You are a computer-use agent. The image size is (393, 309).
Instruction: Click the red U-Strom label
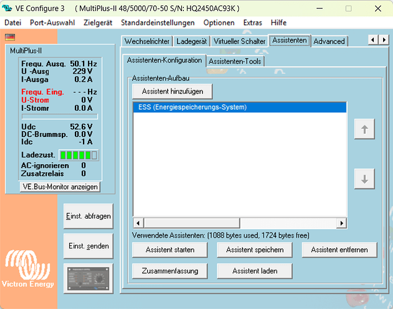click(35, 100)
